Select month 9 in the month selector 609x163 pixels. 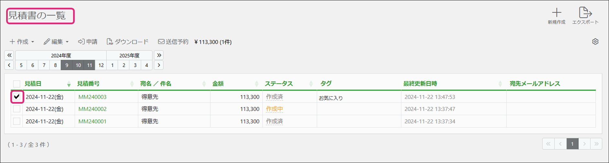point(67,65)
